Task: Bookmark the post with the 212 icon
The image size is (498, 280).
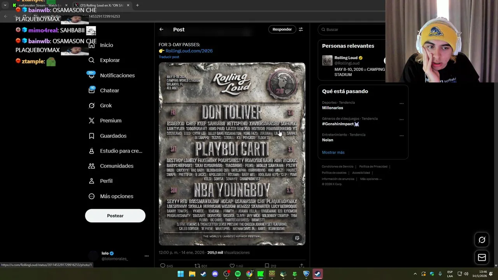Action: (267, 266)
